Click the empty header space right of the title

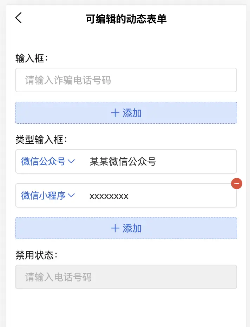pyautogui.click(x=207, y=19)
